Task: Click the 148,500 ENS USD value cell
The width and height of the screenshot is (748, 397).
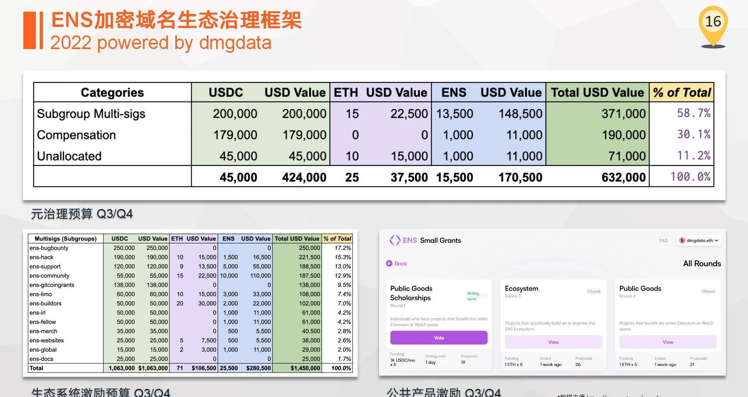Action: click(x=520, y=114)
